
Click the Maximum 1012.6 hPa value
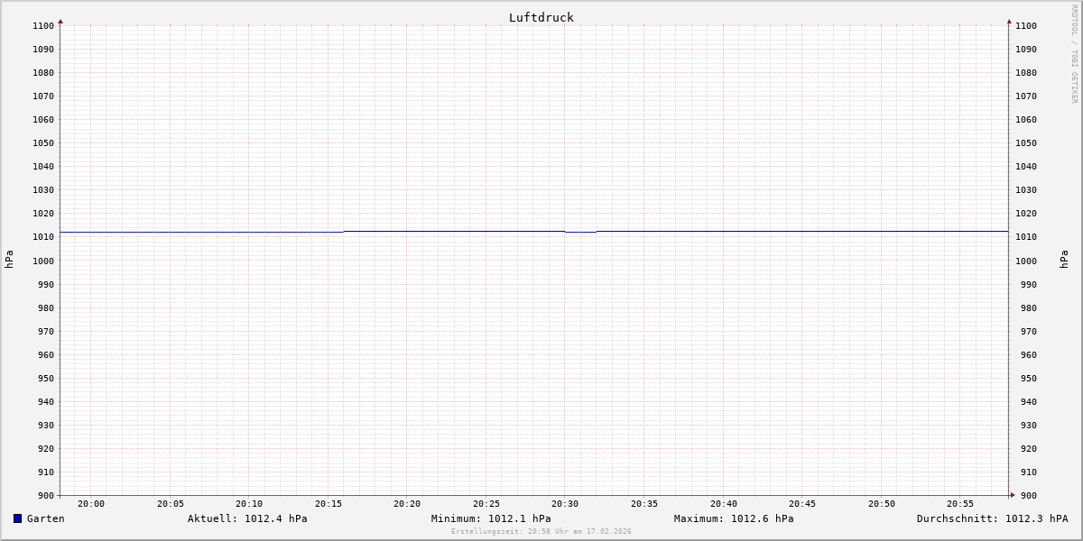tap(734, 518)
